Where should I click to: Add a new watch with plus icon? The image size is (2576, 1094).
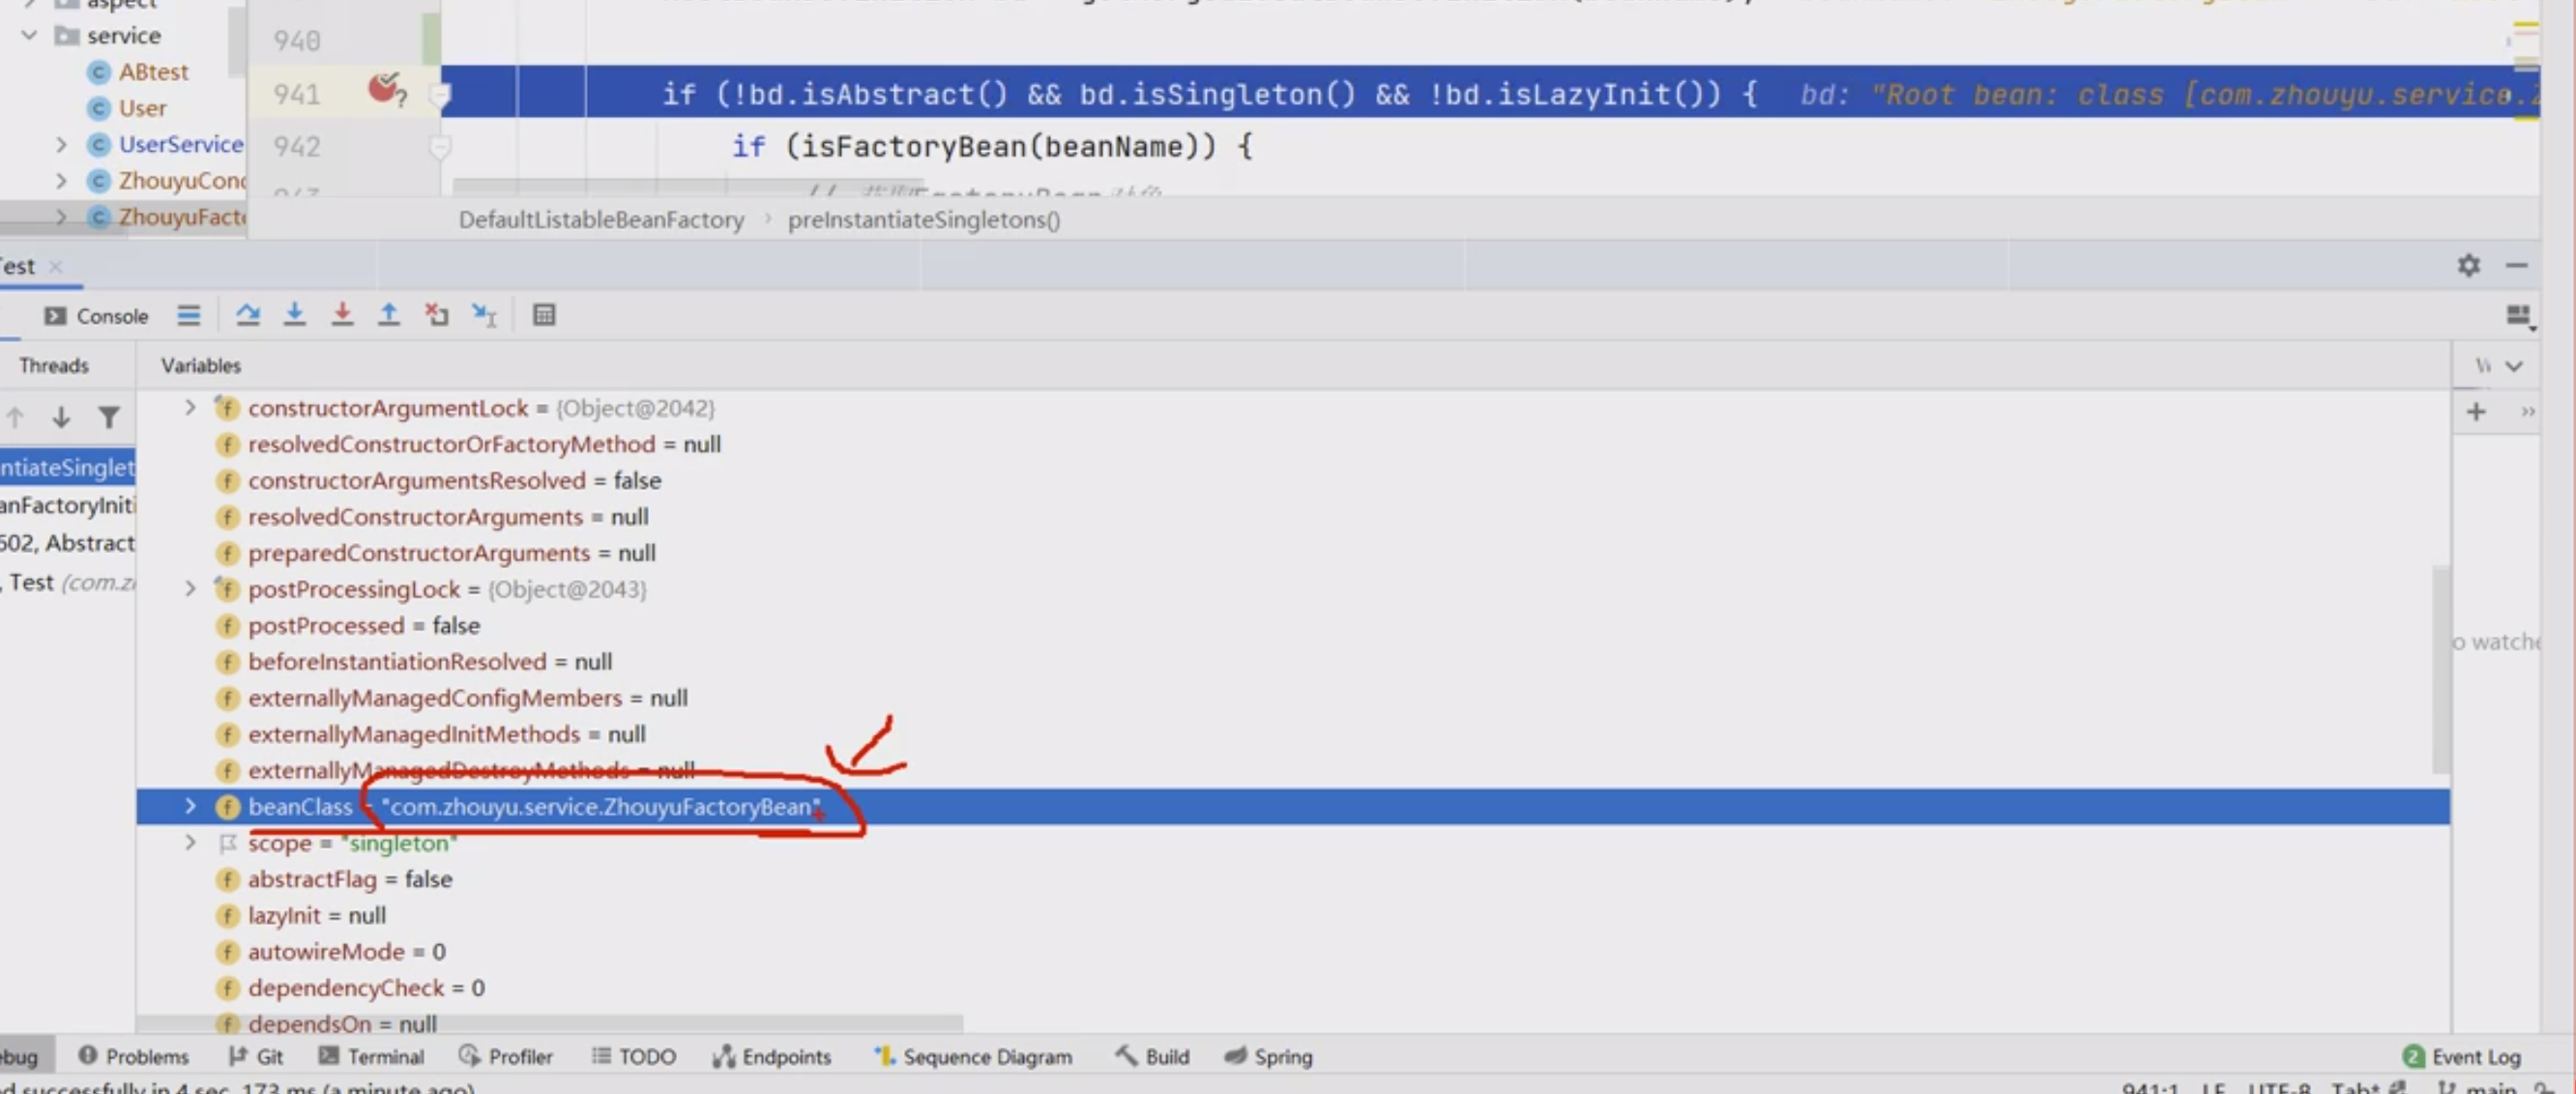point(2475,412)
